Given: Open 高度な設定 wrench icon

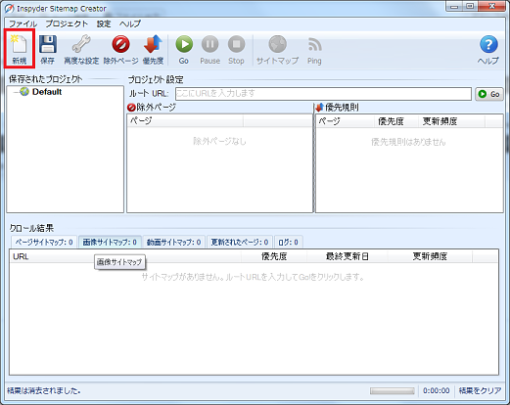Looking at the screenshot, I should point(81,49).
